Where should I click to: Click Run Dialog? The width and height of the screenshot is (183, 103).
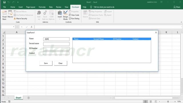(74, 19)
